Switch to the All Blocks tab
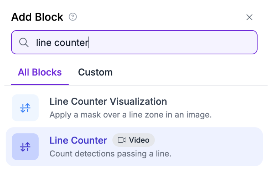The height and width of the screenshot is (184, 269). pos(40,72)
